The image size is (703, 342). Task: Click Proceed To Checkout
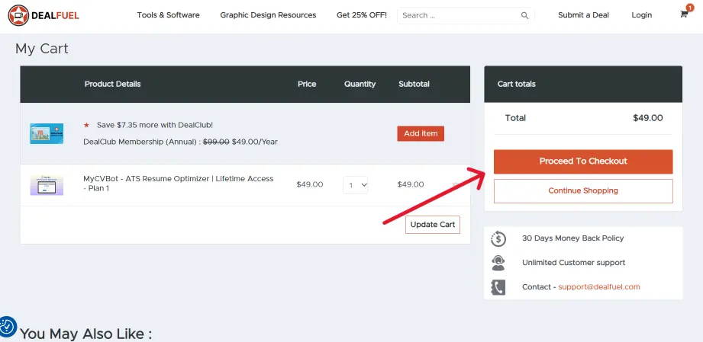583,161
